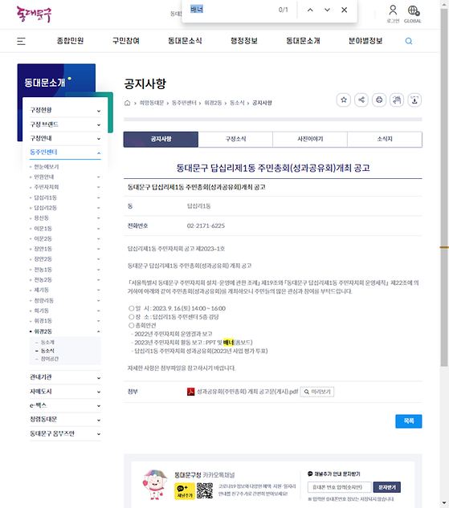Click the print icon button
The width and height of the screenshot is (449, 508).
pos(379,100)
